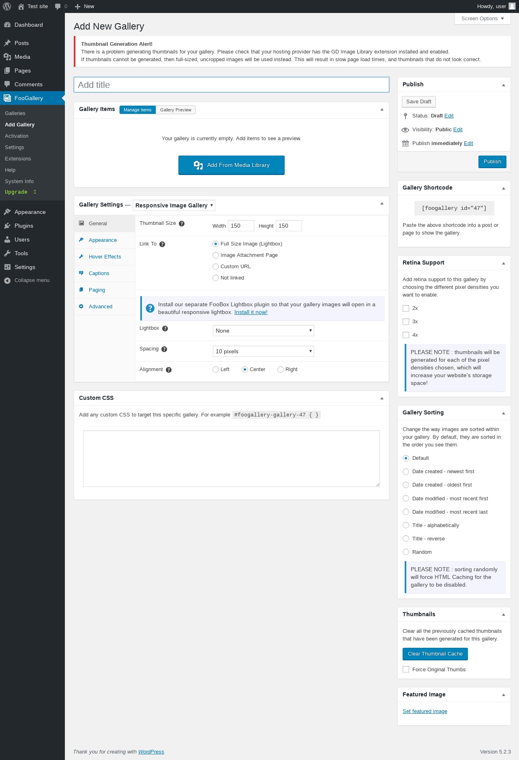Sort by Title - alphabetically

pos(406,525)
